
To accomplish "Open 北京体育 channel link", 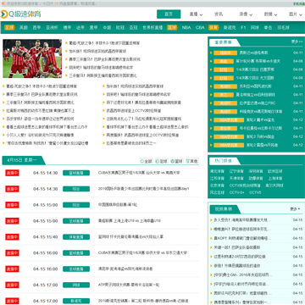I will click(x=217, y=186).
